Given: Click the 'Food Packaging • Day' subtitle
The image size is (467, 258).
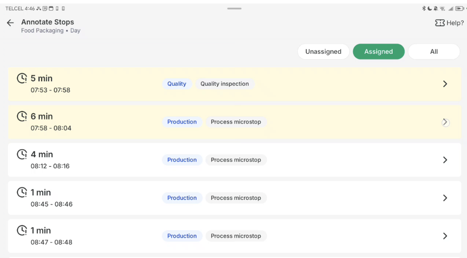Looking at the screenshot, I should 51,31.
